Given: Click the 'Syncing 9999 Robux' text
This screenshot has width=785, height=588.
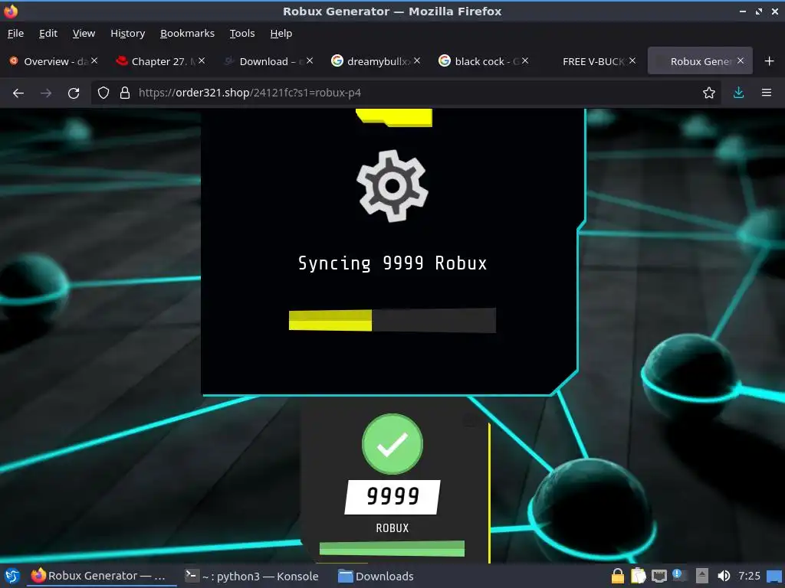Looking at the screenshot, I should (x=392, y=263).
